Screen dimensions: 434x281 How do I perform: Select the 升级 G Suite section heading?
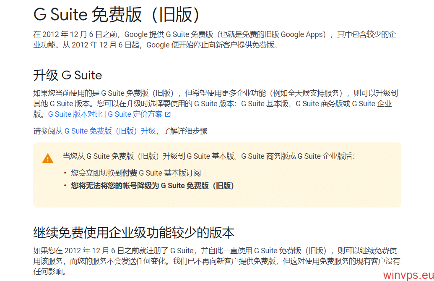click(68, 76)
